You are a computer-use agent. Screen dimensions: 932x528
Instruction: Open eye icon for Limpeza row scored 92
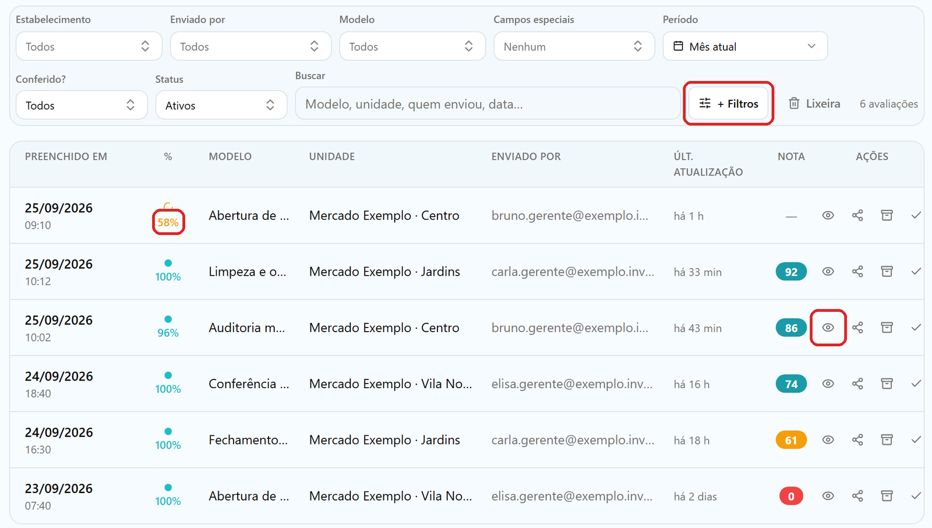click(828, 272)
